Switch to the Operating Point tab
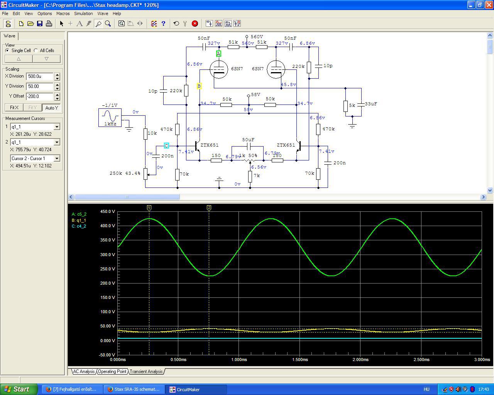Viewport: 494px width, 395px height. coord(112,371)
